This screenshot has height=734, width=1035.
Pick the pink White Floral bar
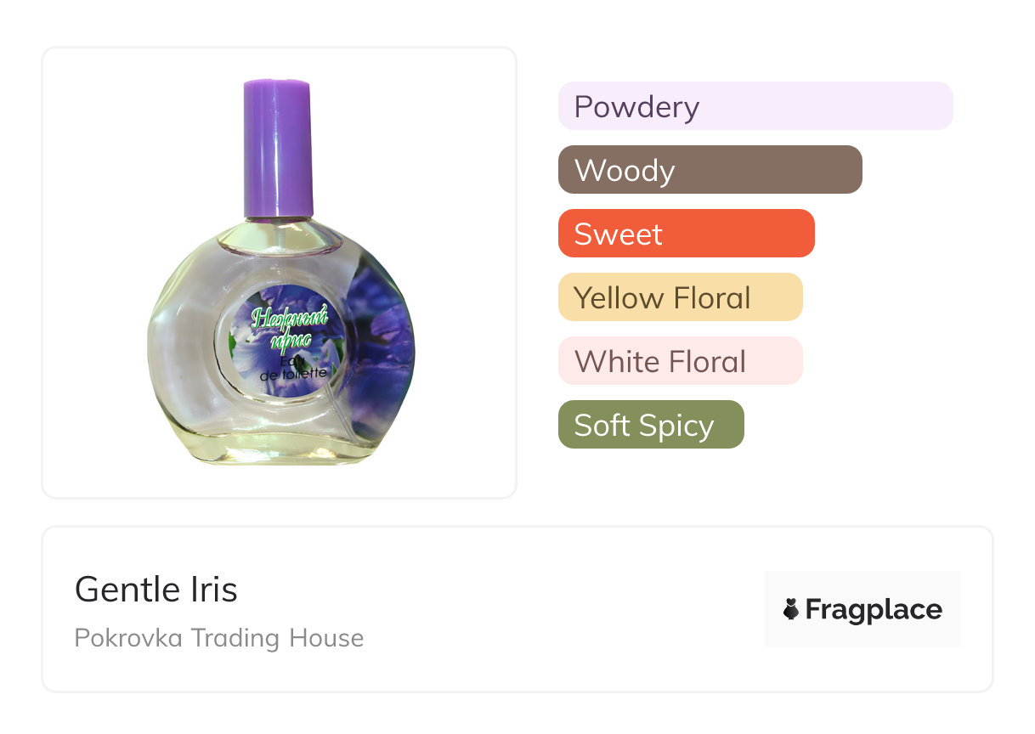pos(680,361)
